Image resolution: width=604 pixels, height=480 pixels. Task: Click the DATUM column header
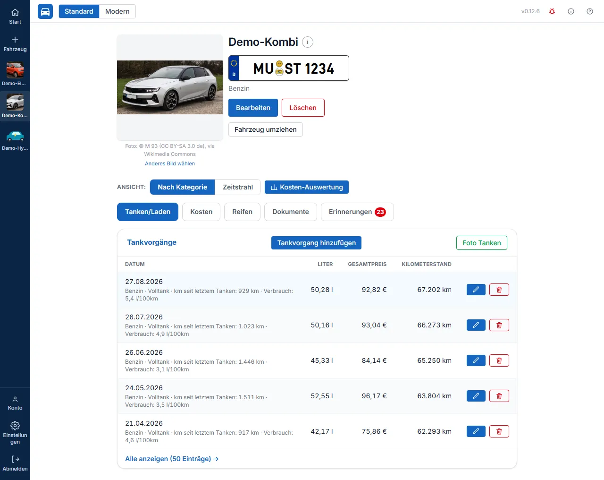tap(135, 264)
